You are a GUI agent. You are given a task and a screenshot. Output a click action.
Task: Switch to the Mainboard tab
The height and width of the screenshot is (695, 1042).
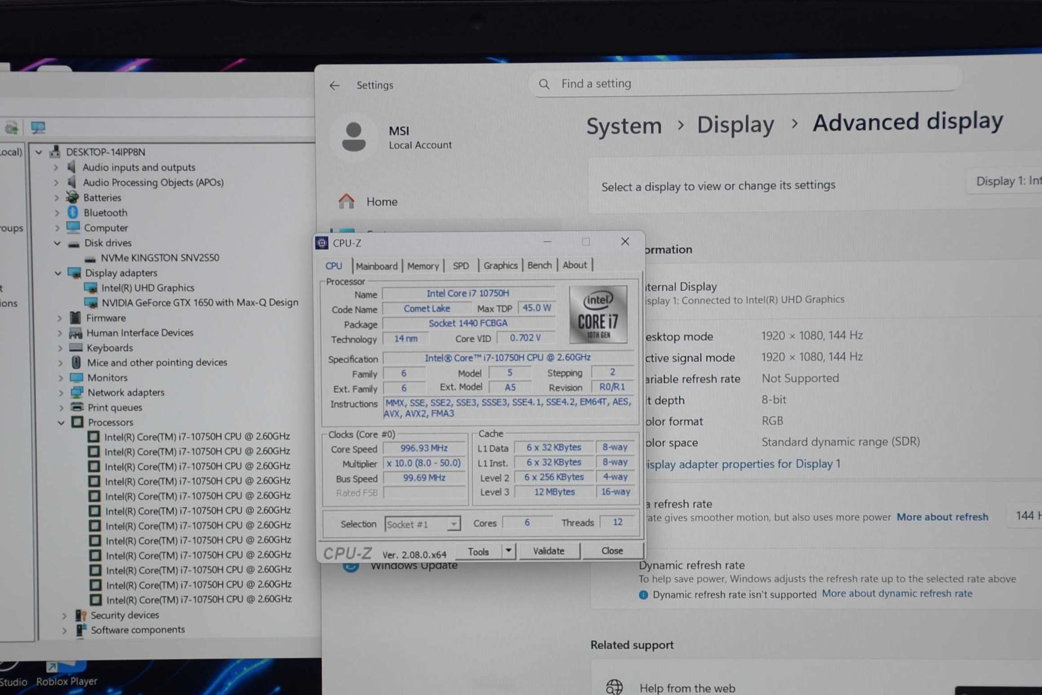point(376,266)
